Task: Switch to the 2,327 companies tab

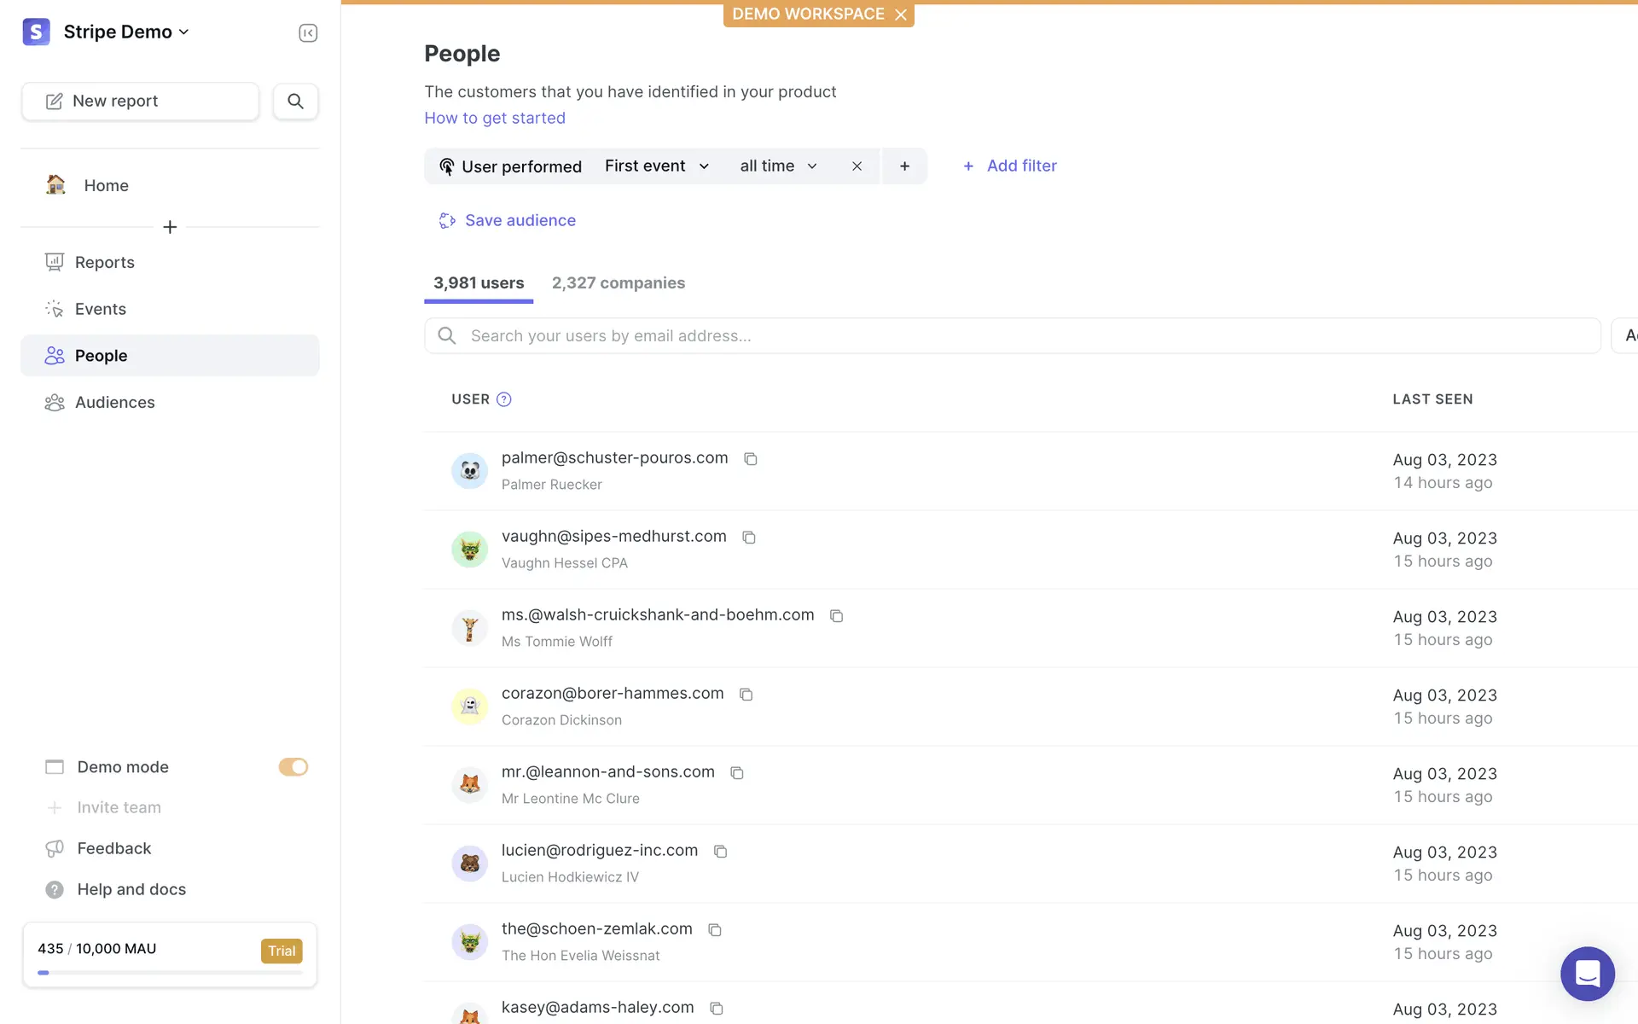Action: pos(618,283)
